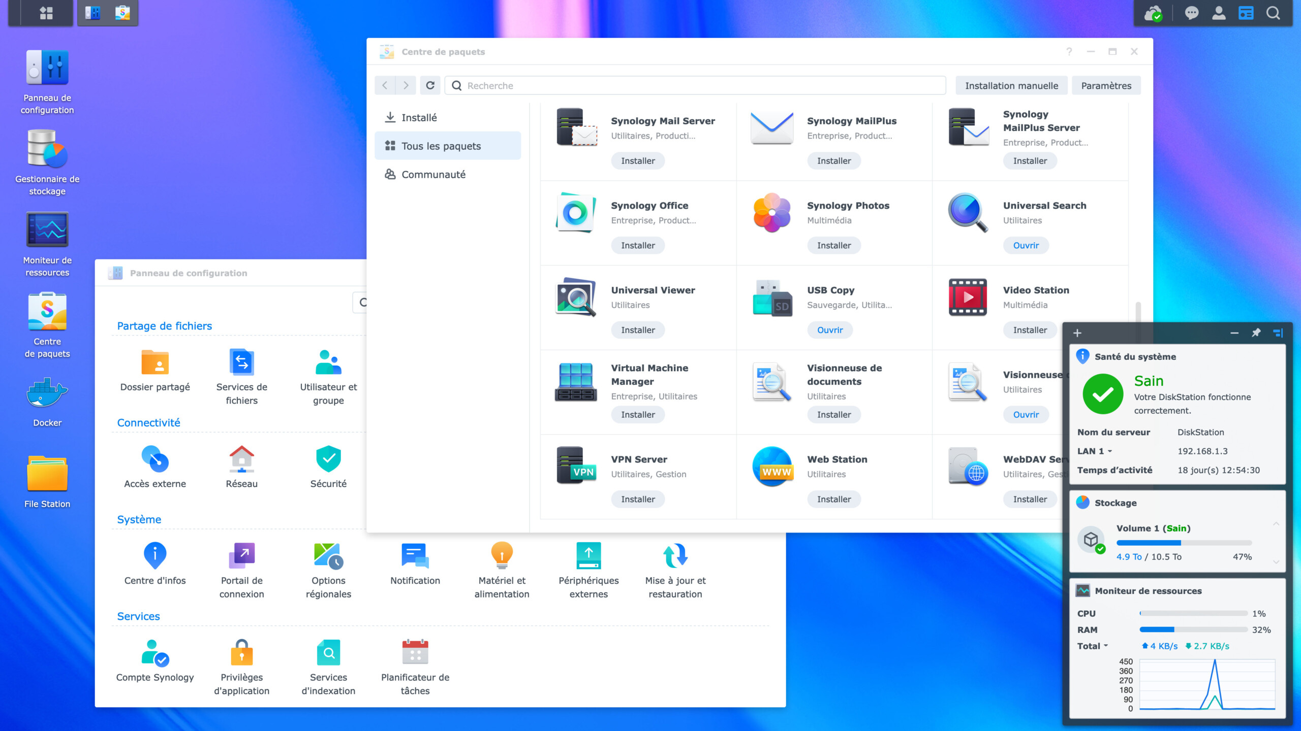Click CPU usage bar in widget
This screenshot has height=731, width=1301.
[x=1193, y=613]
